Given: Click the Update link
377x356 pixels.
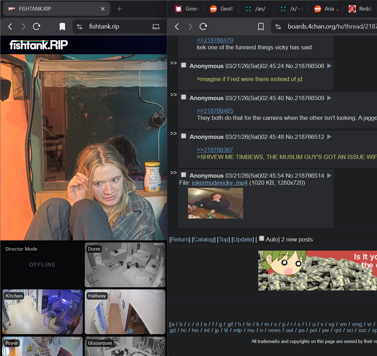Looking at the screenshot, I should pyautogui.click(x=242, y=239).
